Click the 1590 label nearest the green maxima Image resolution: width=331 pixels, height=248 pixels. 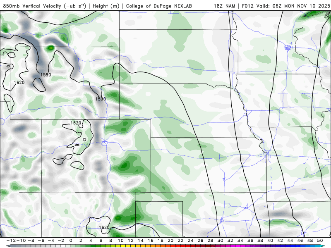tap(101, 99)
